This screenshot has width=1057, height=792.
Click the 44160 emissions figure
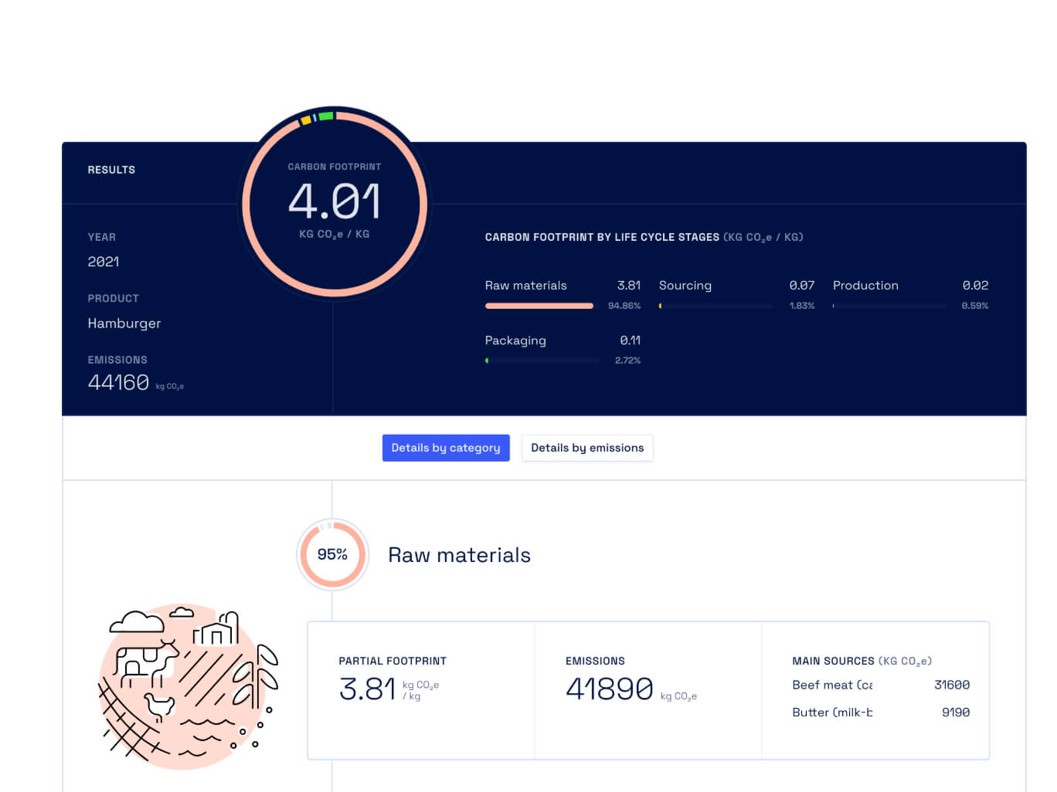[117, 382]
